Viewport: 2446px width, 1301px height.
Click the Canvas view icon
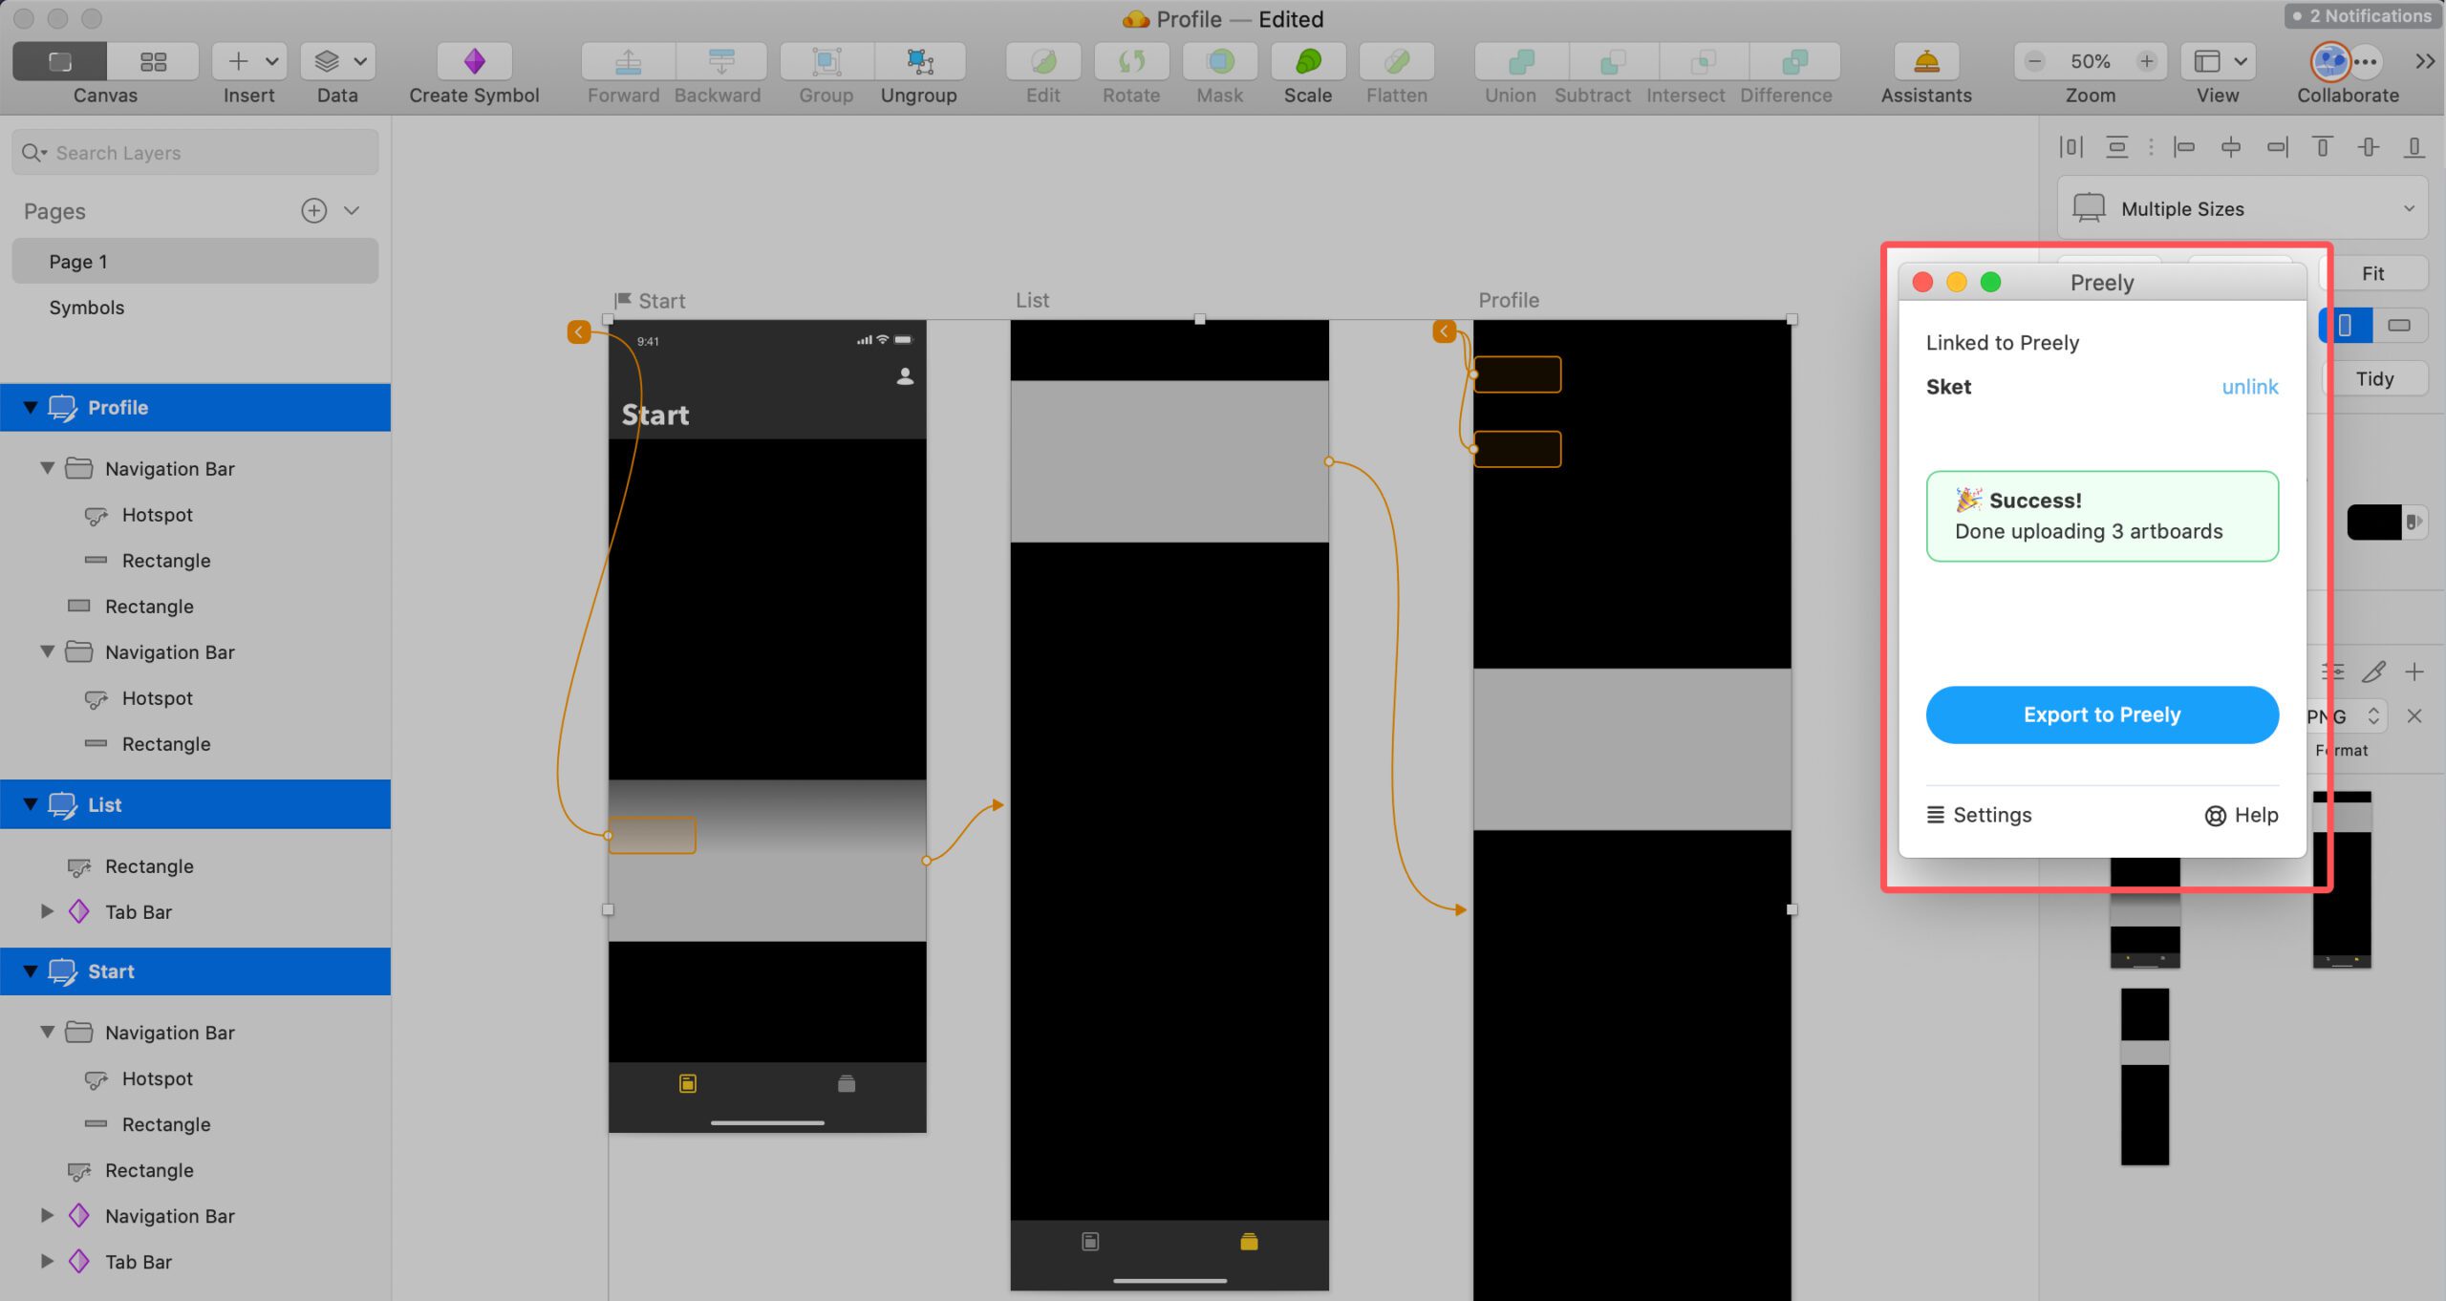coord(60,60)
